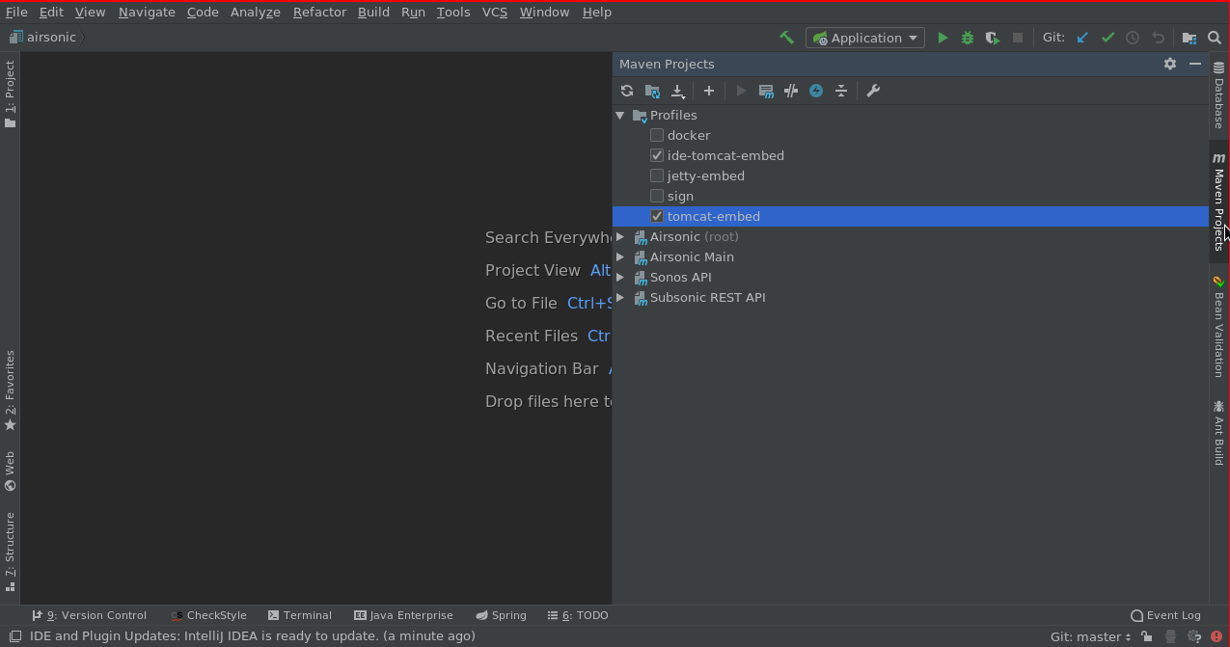Open the Navigate menu
This screenshot has width=1230, height=647.
(147, 12)
